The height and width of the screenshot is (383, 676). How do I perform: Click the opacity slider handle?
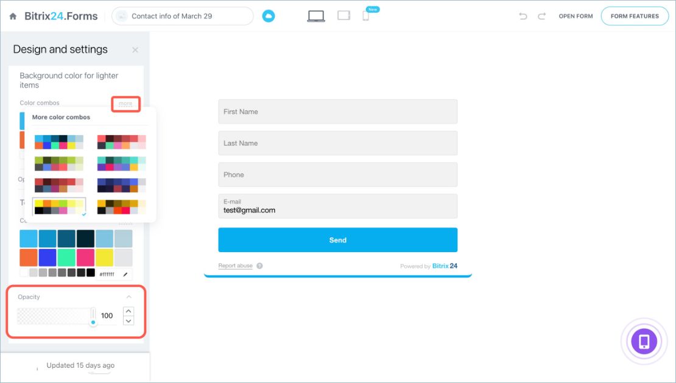93,322
